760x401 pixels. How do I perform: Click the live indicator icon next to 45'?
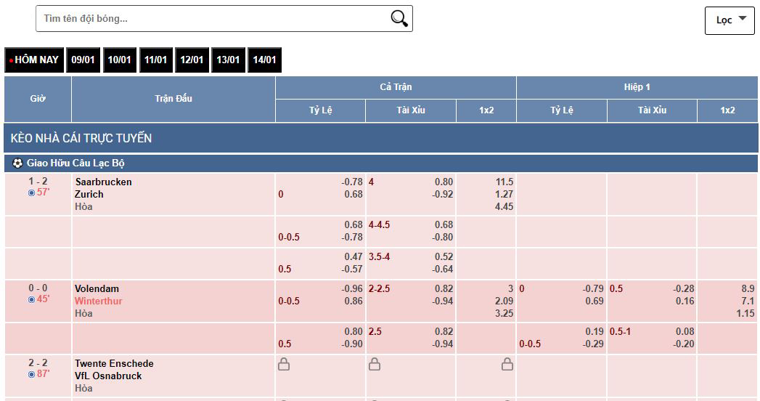click(x=31, y=300)
